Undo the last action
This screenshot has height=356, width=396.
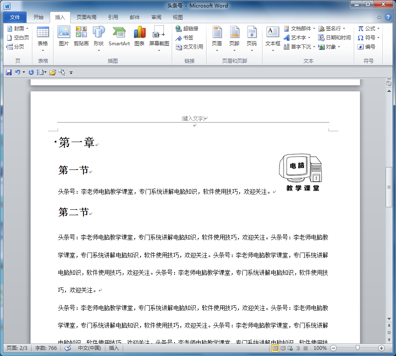point(18,72)
